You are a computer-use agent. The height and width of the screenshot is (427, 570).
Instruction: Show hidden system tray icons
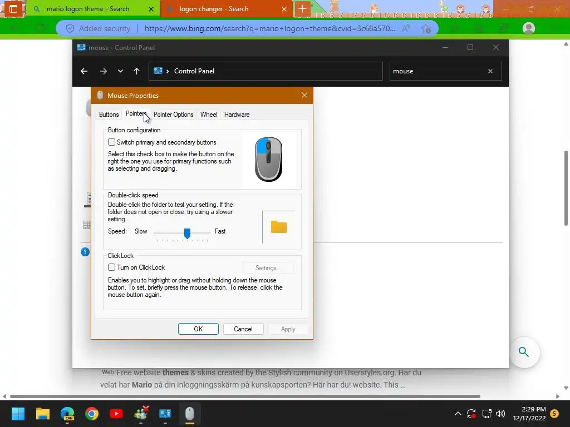[458, 414]
